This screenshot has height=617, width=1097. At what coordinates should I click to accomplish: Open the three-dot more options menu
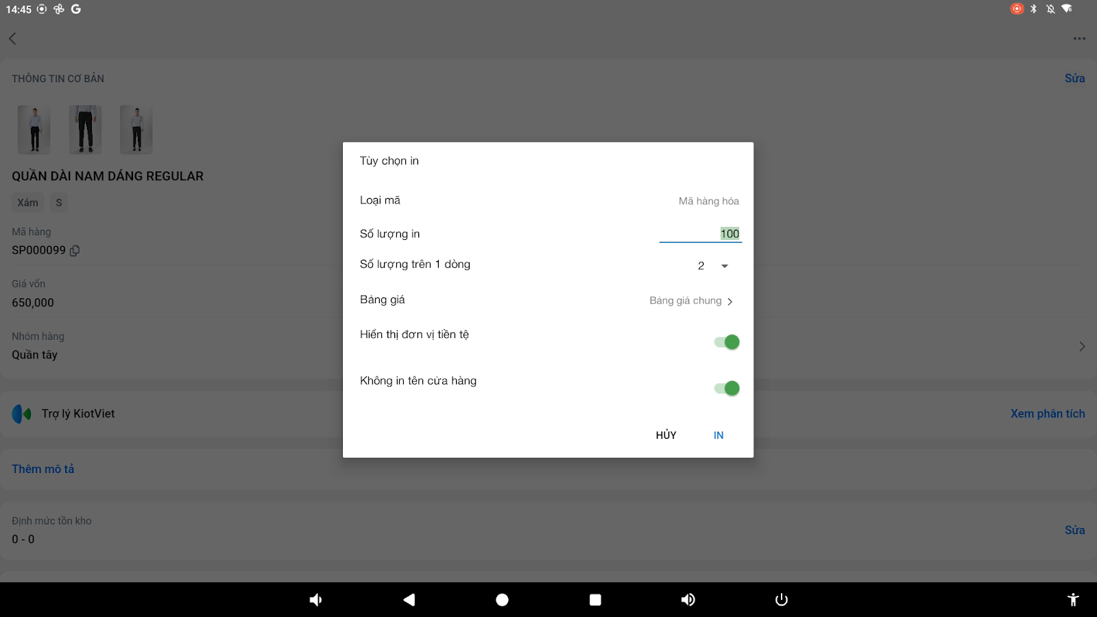[1079, 38]
